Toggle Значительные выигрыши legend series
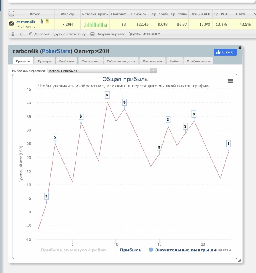Image resolution: width=256 pixels, height=273 pixels. coord(183,250)
